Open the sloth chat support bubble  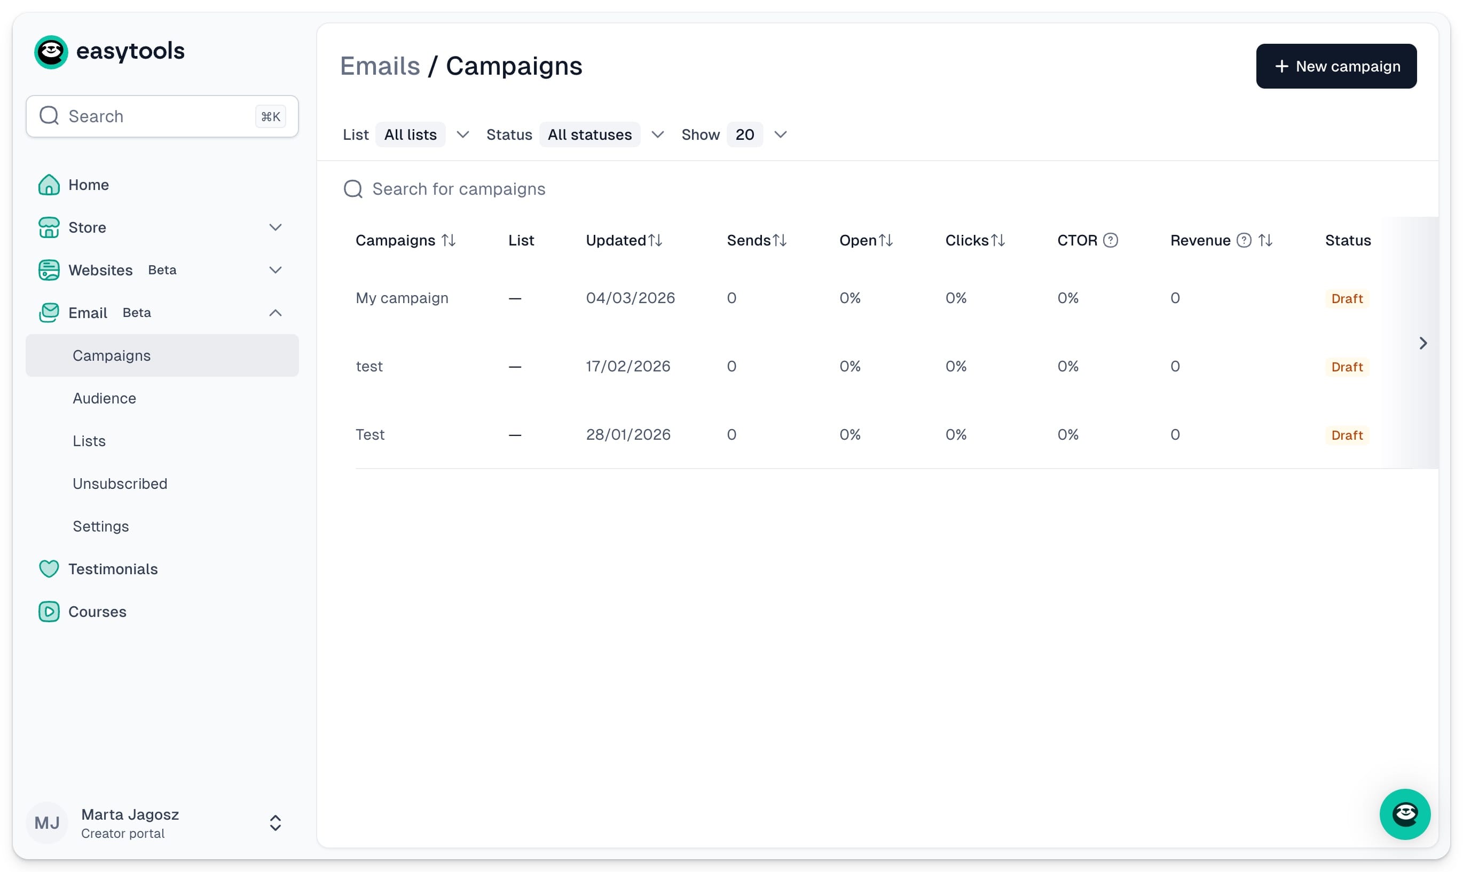click(x=1404, y=814)
